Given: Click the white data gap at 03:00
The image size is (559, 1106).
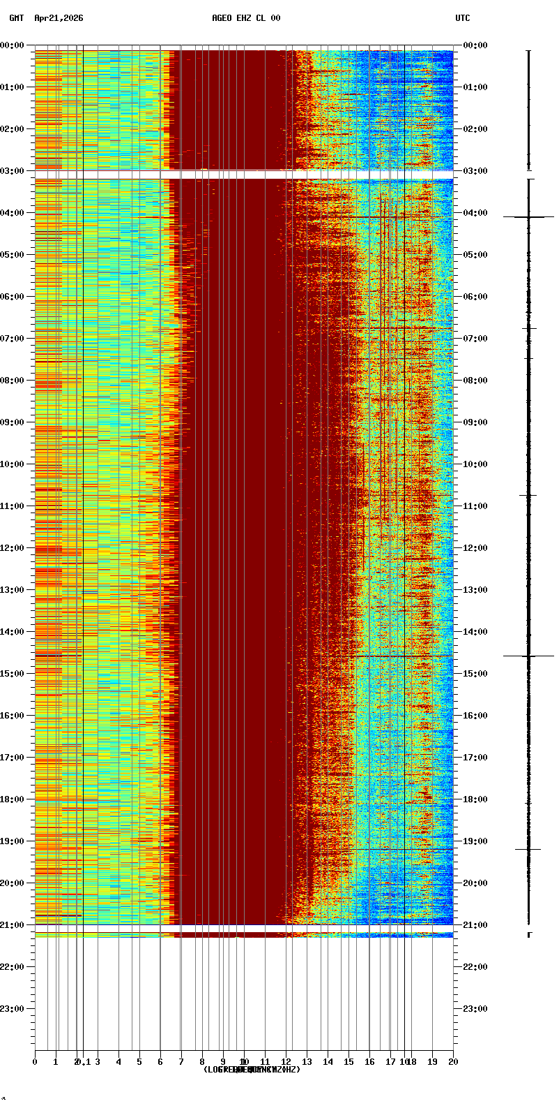Looking at the screenshot, I should tap(244, 175).
